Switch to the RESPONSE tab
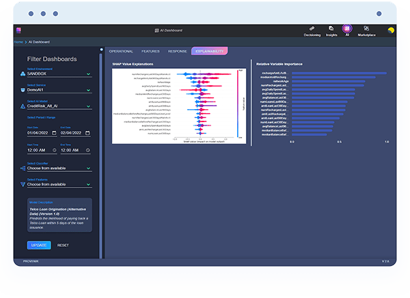This screenshot has height=298, width=410. tap(177, 51)
